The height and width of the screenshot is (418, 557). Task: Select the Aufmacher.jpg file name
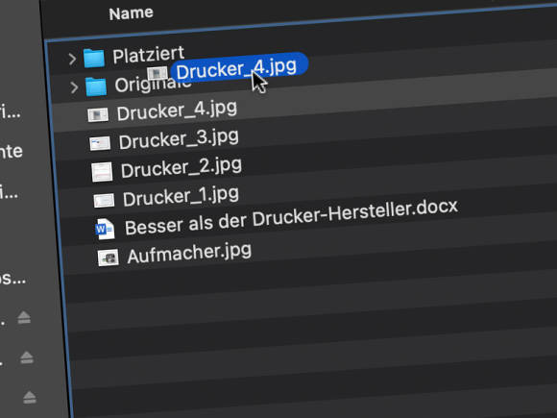(189, 253)
